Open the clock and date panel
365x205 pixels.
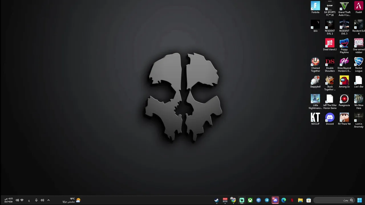[9, 200]
